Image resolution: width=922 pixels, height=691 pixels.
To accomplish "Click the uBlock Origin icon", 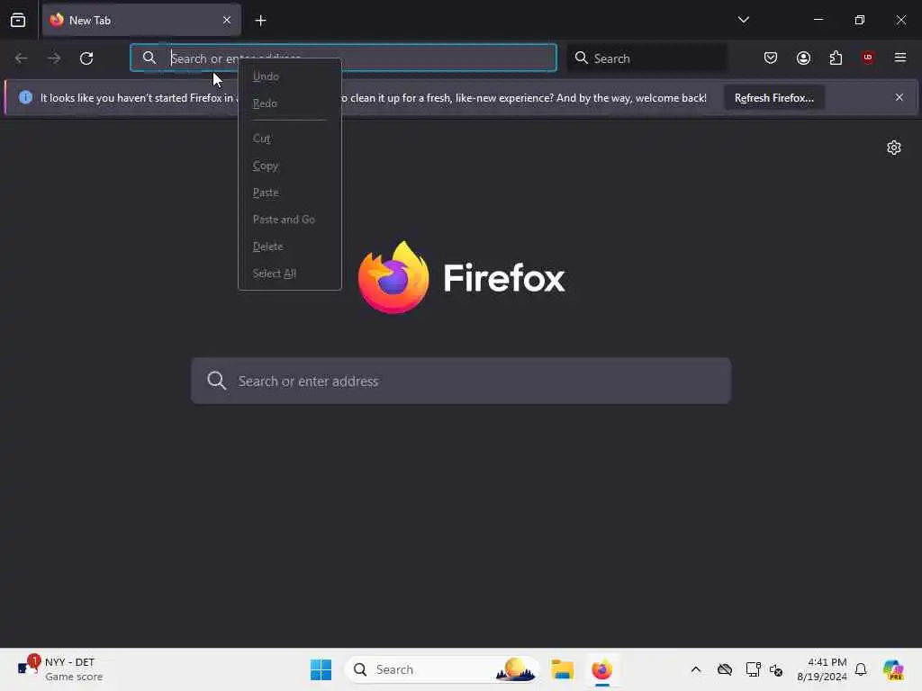I will click(868, 58).
